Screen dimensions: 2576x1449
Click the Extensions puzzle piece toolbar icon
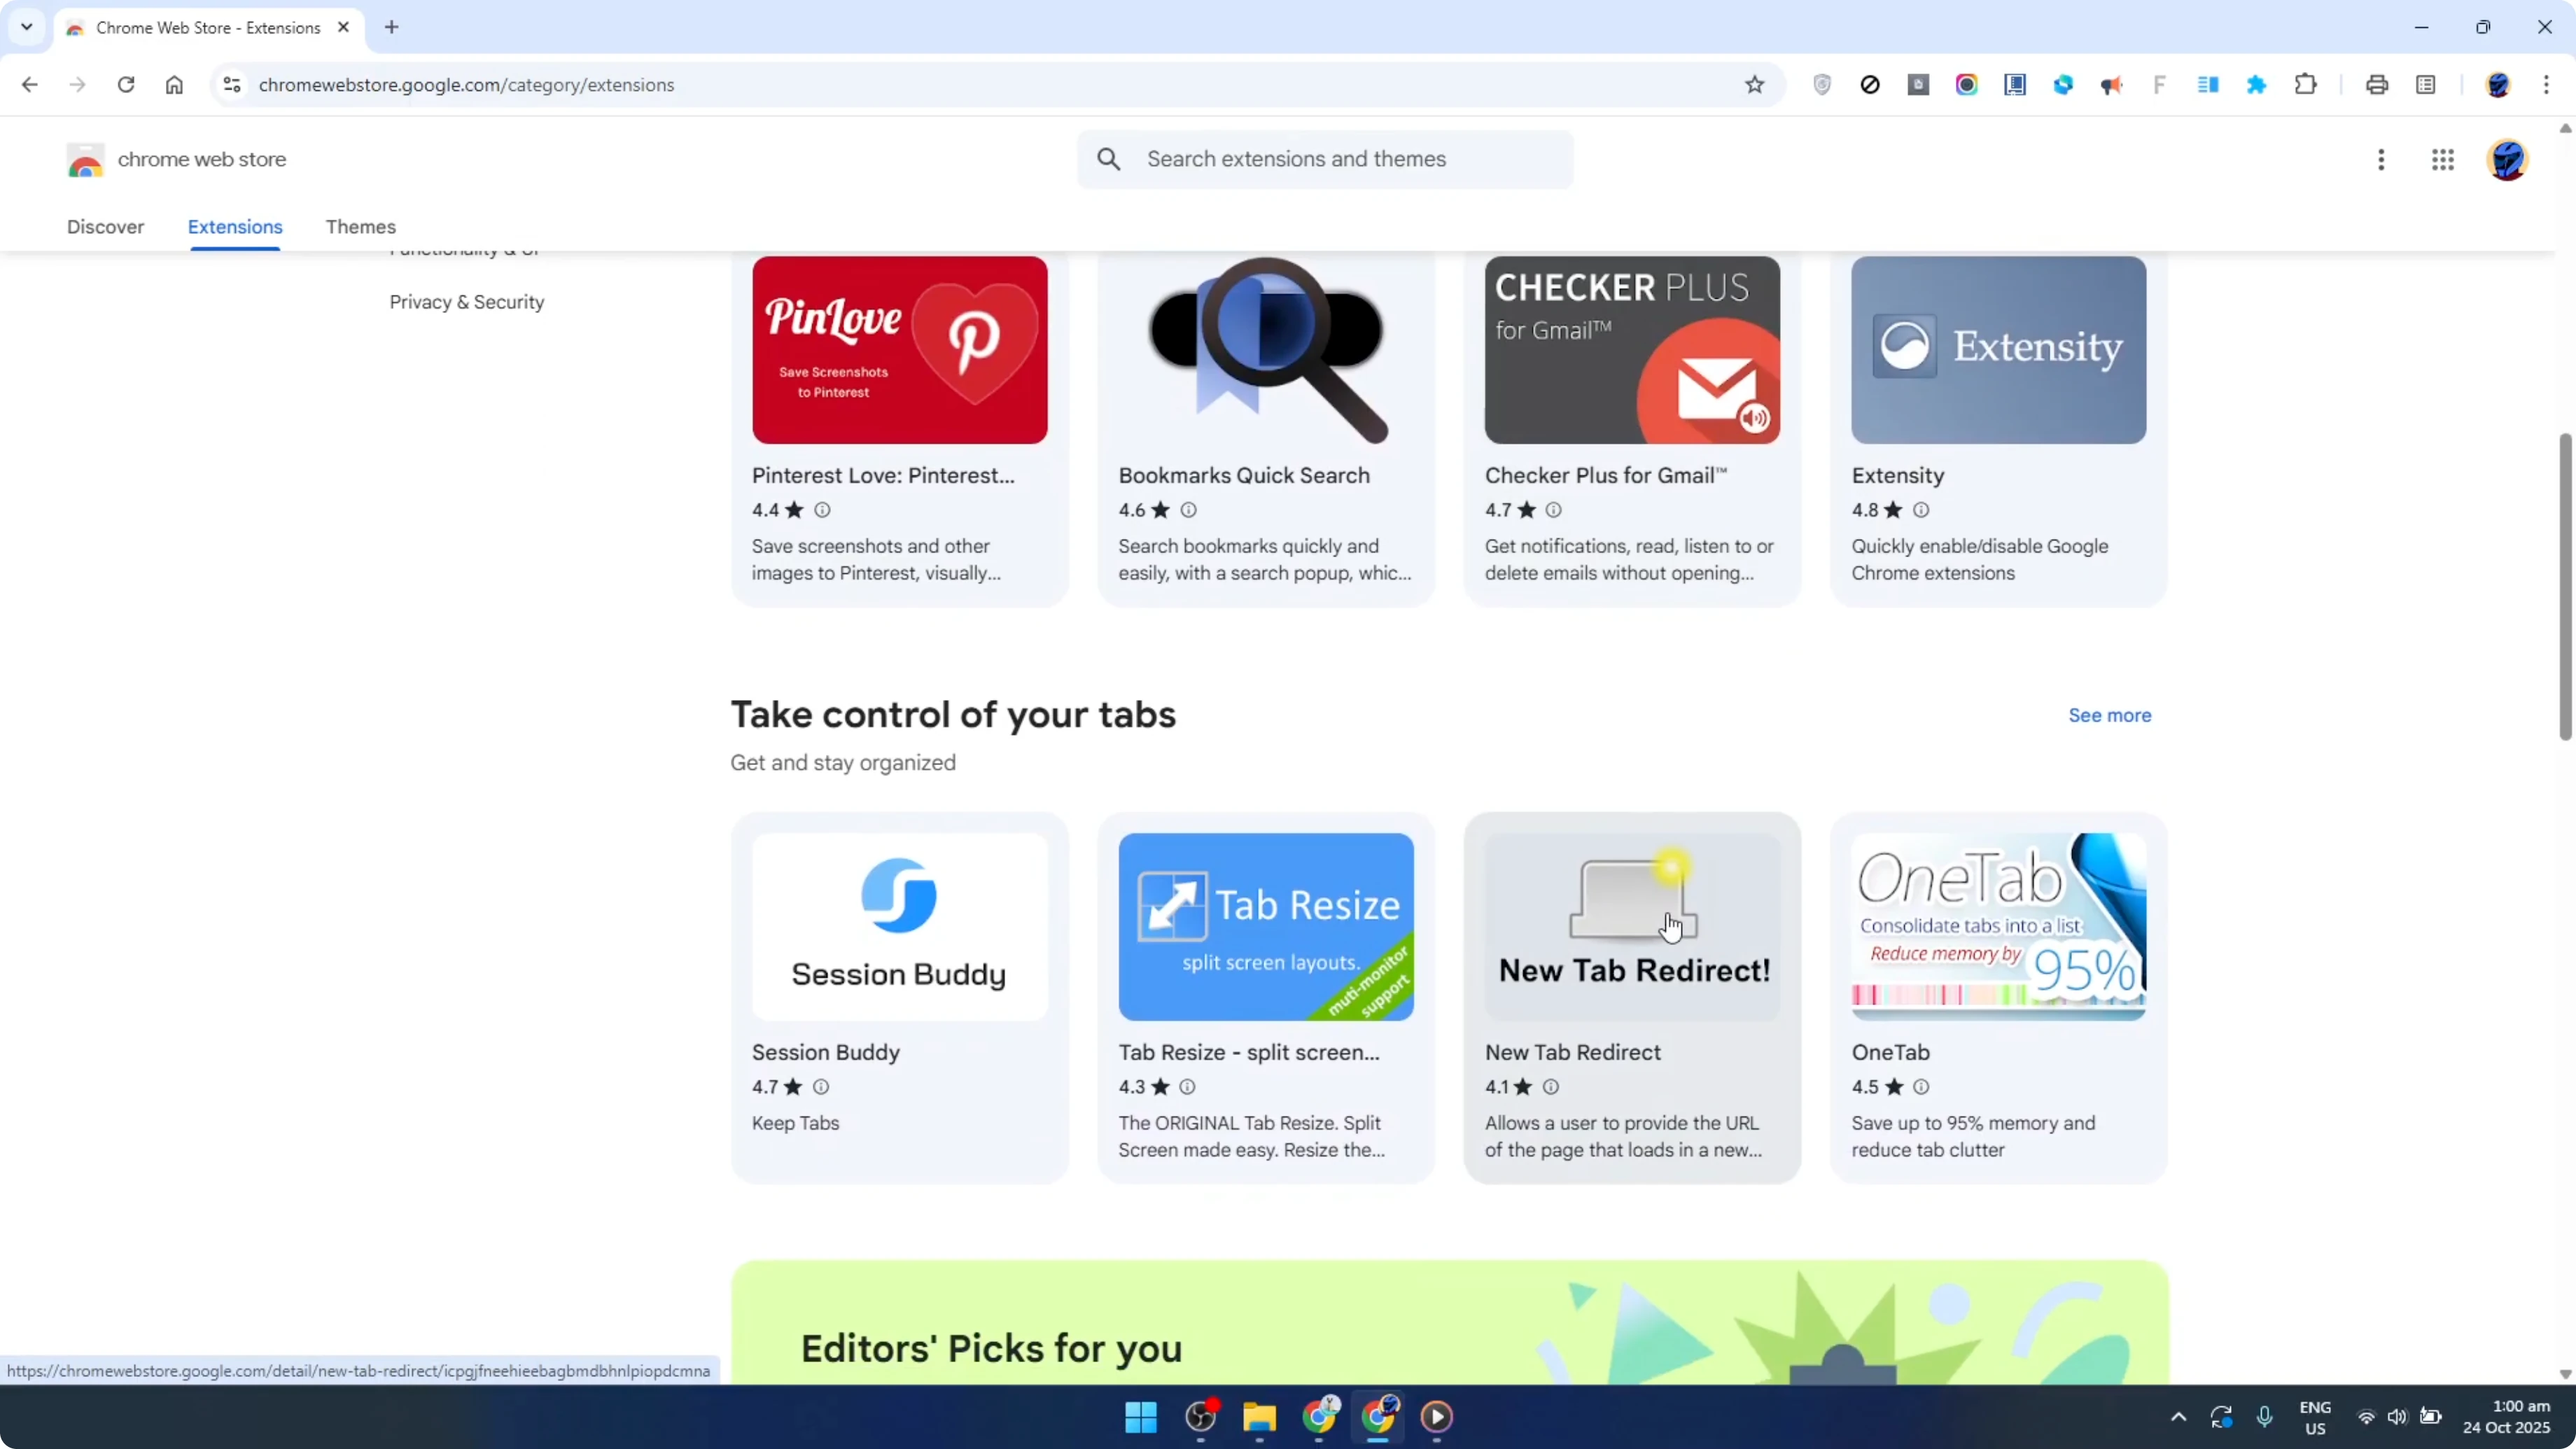point(2305,85)
